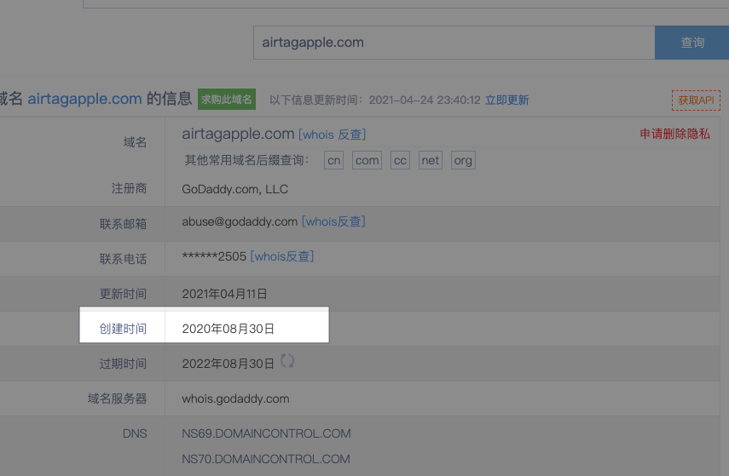This screenshot has width=729, height=476.
Task: Click the creation date 2020年08月30日
Action: click(228, 329)
